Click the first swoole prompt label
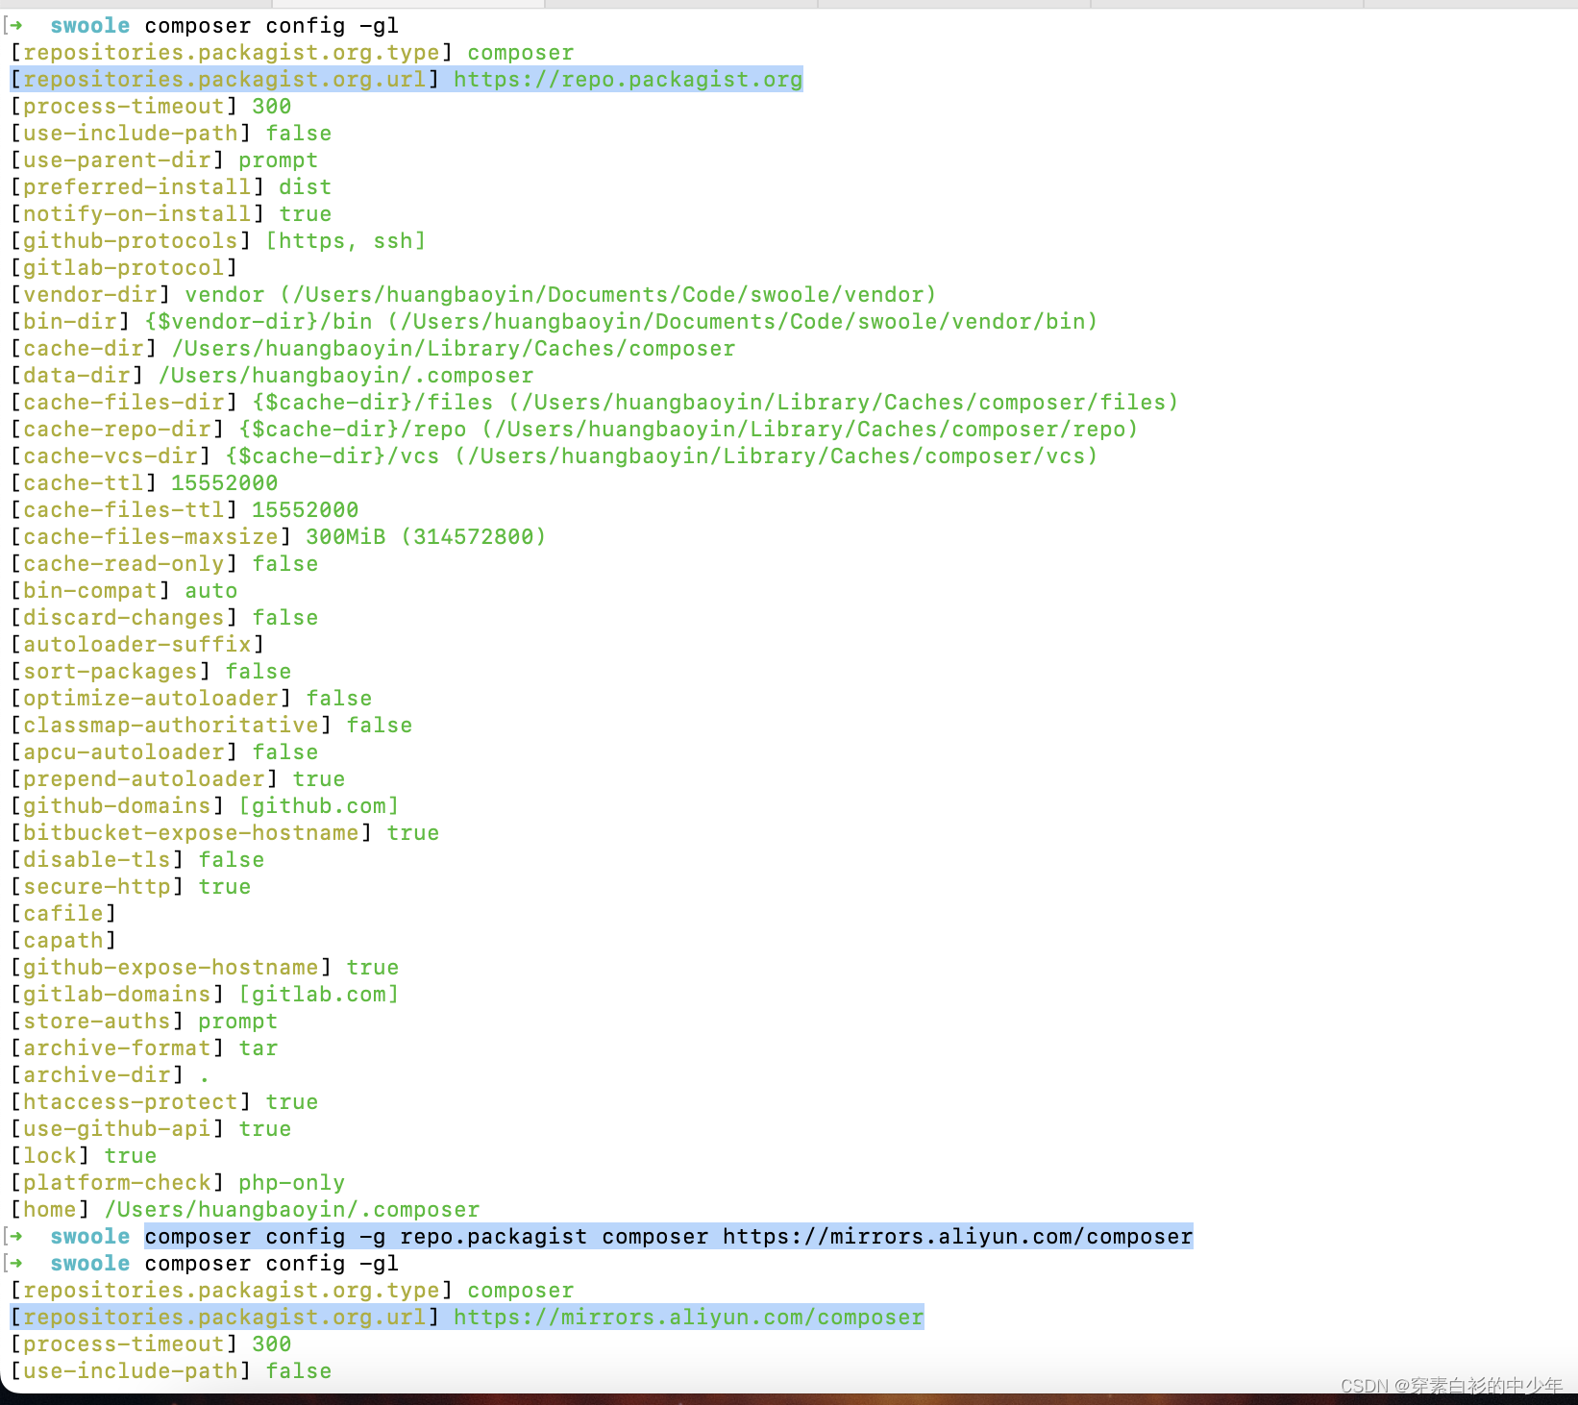The width and height of the screenshot is (1578, 1405). (x=89, y=25)
